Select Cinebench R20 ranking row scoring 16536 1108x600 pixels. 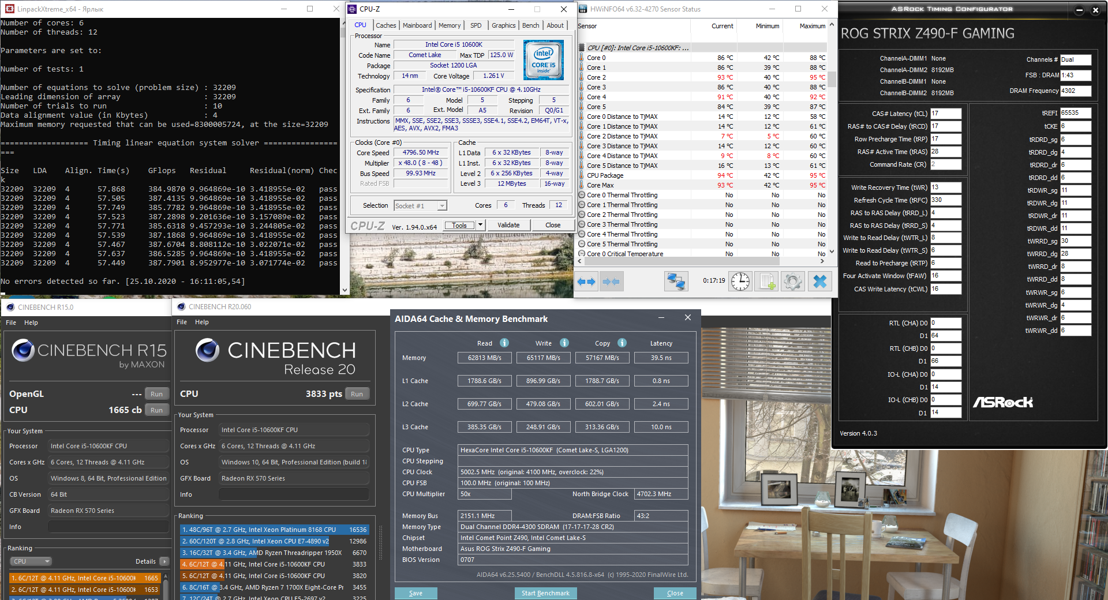(x=274, y=530)
